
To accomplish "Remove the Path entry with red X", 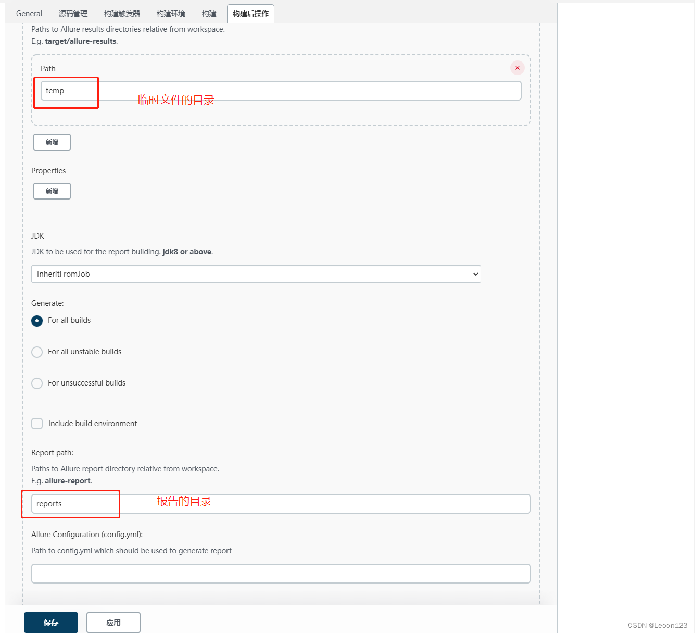I will point(517,68).
